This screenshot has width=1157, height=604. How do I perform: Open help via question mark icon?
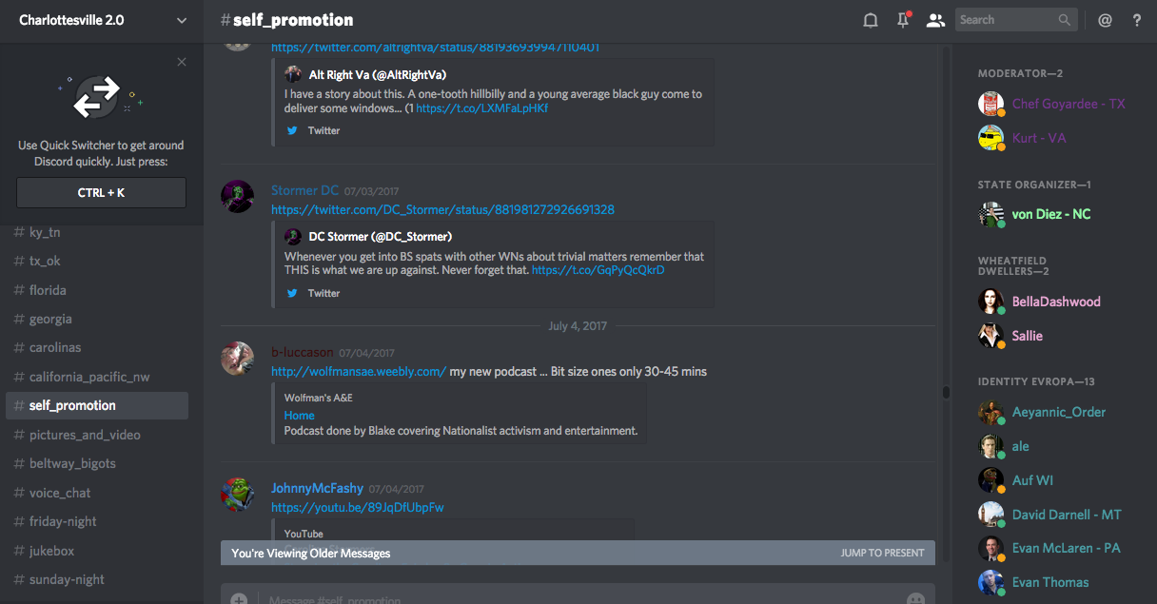[1137, 20]
